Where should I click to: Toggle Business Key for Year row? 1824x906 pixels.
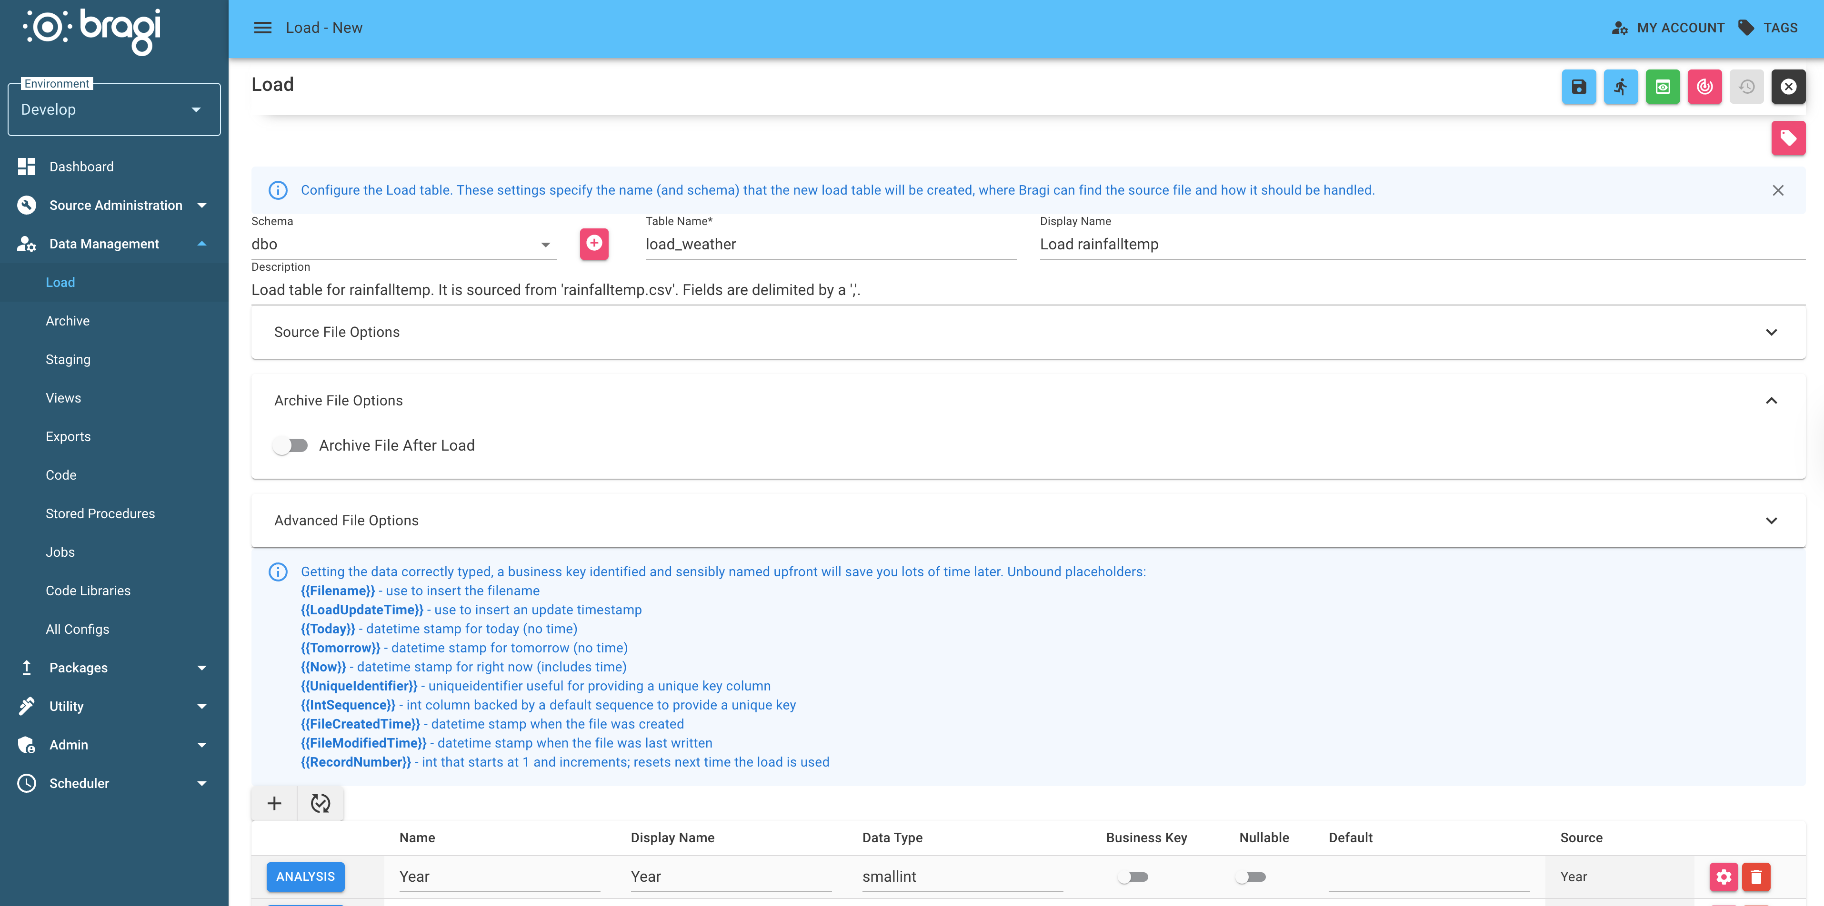pos(1133,877)
